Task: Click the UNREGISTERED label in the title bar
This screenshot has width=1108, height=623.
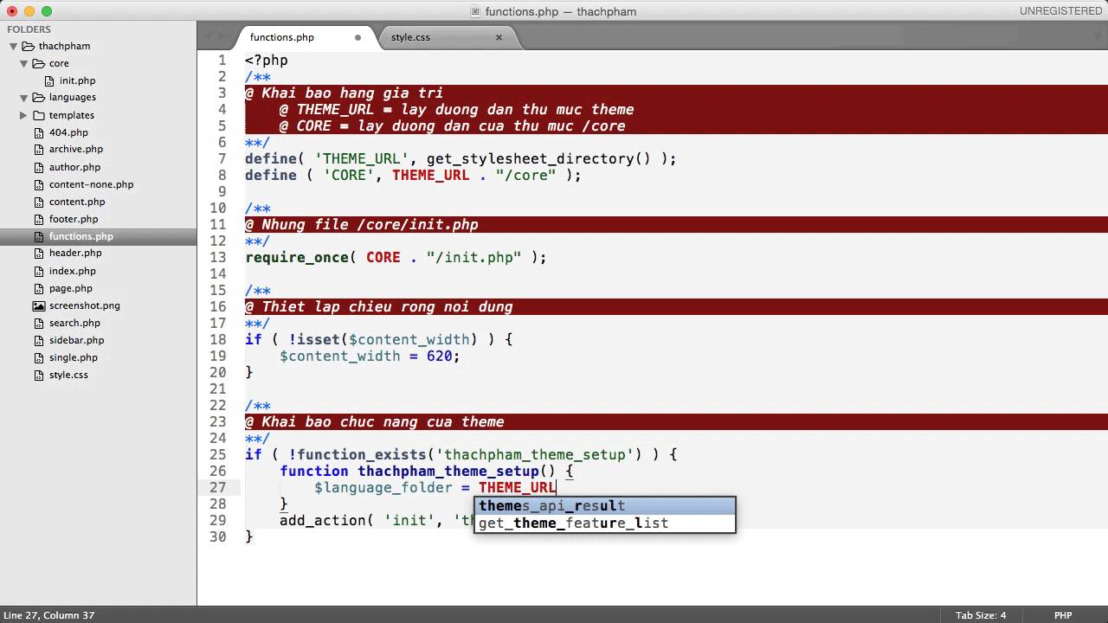Action: pos(1060,11)
